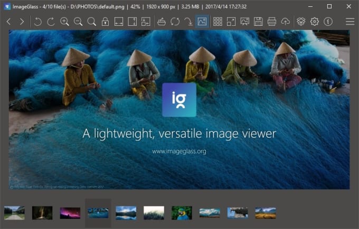Scale image to fit width

click(119, 22)
